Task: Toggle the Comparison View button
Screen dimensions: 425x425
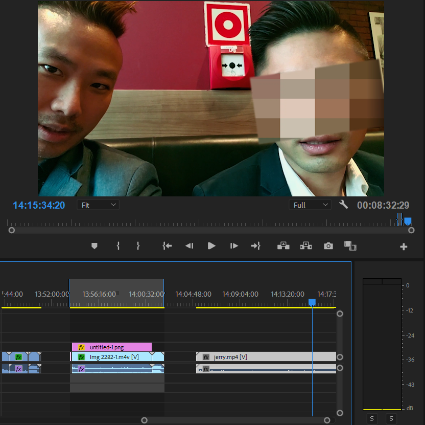Action: [350, 246]
